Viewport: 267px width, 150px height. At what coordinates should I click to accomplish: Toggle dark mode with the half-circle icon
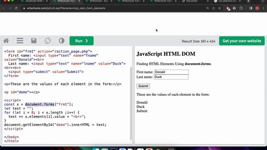pyautogui.click(x=62, y=41)
